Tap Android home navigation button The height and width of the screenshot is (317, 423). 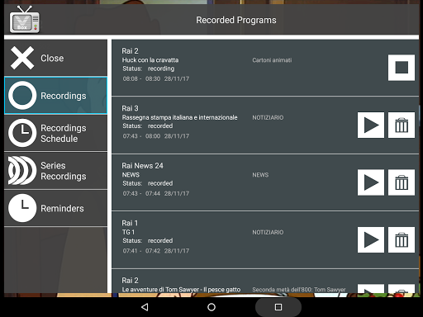pyautogui.click(x=211, y=307)
